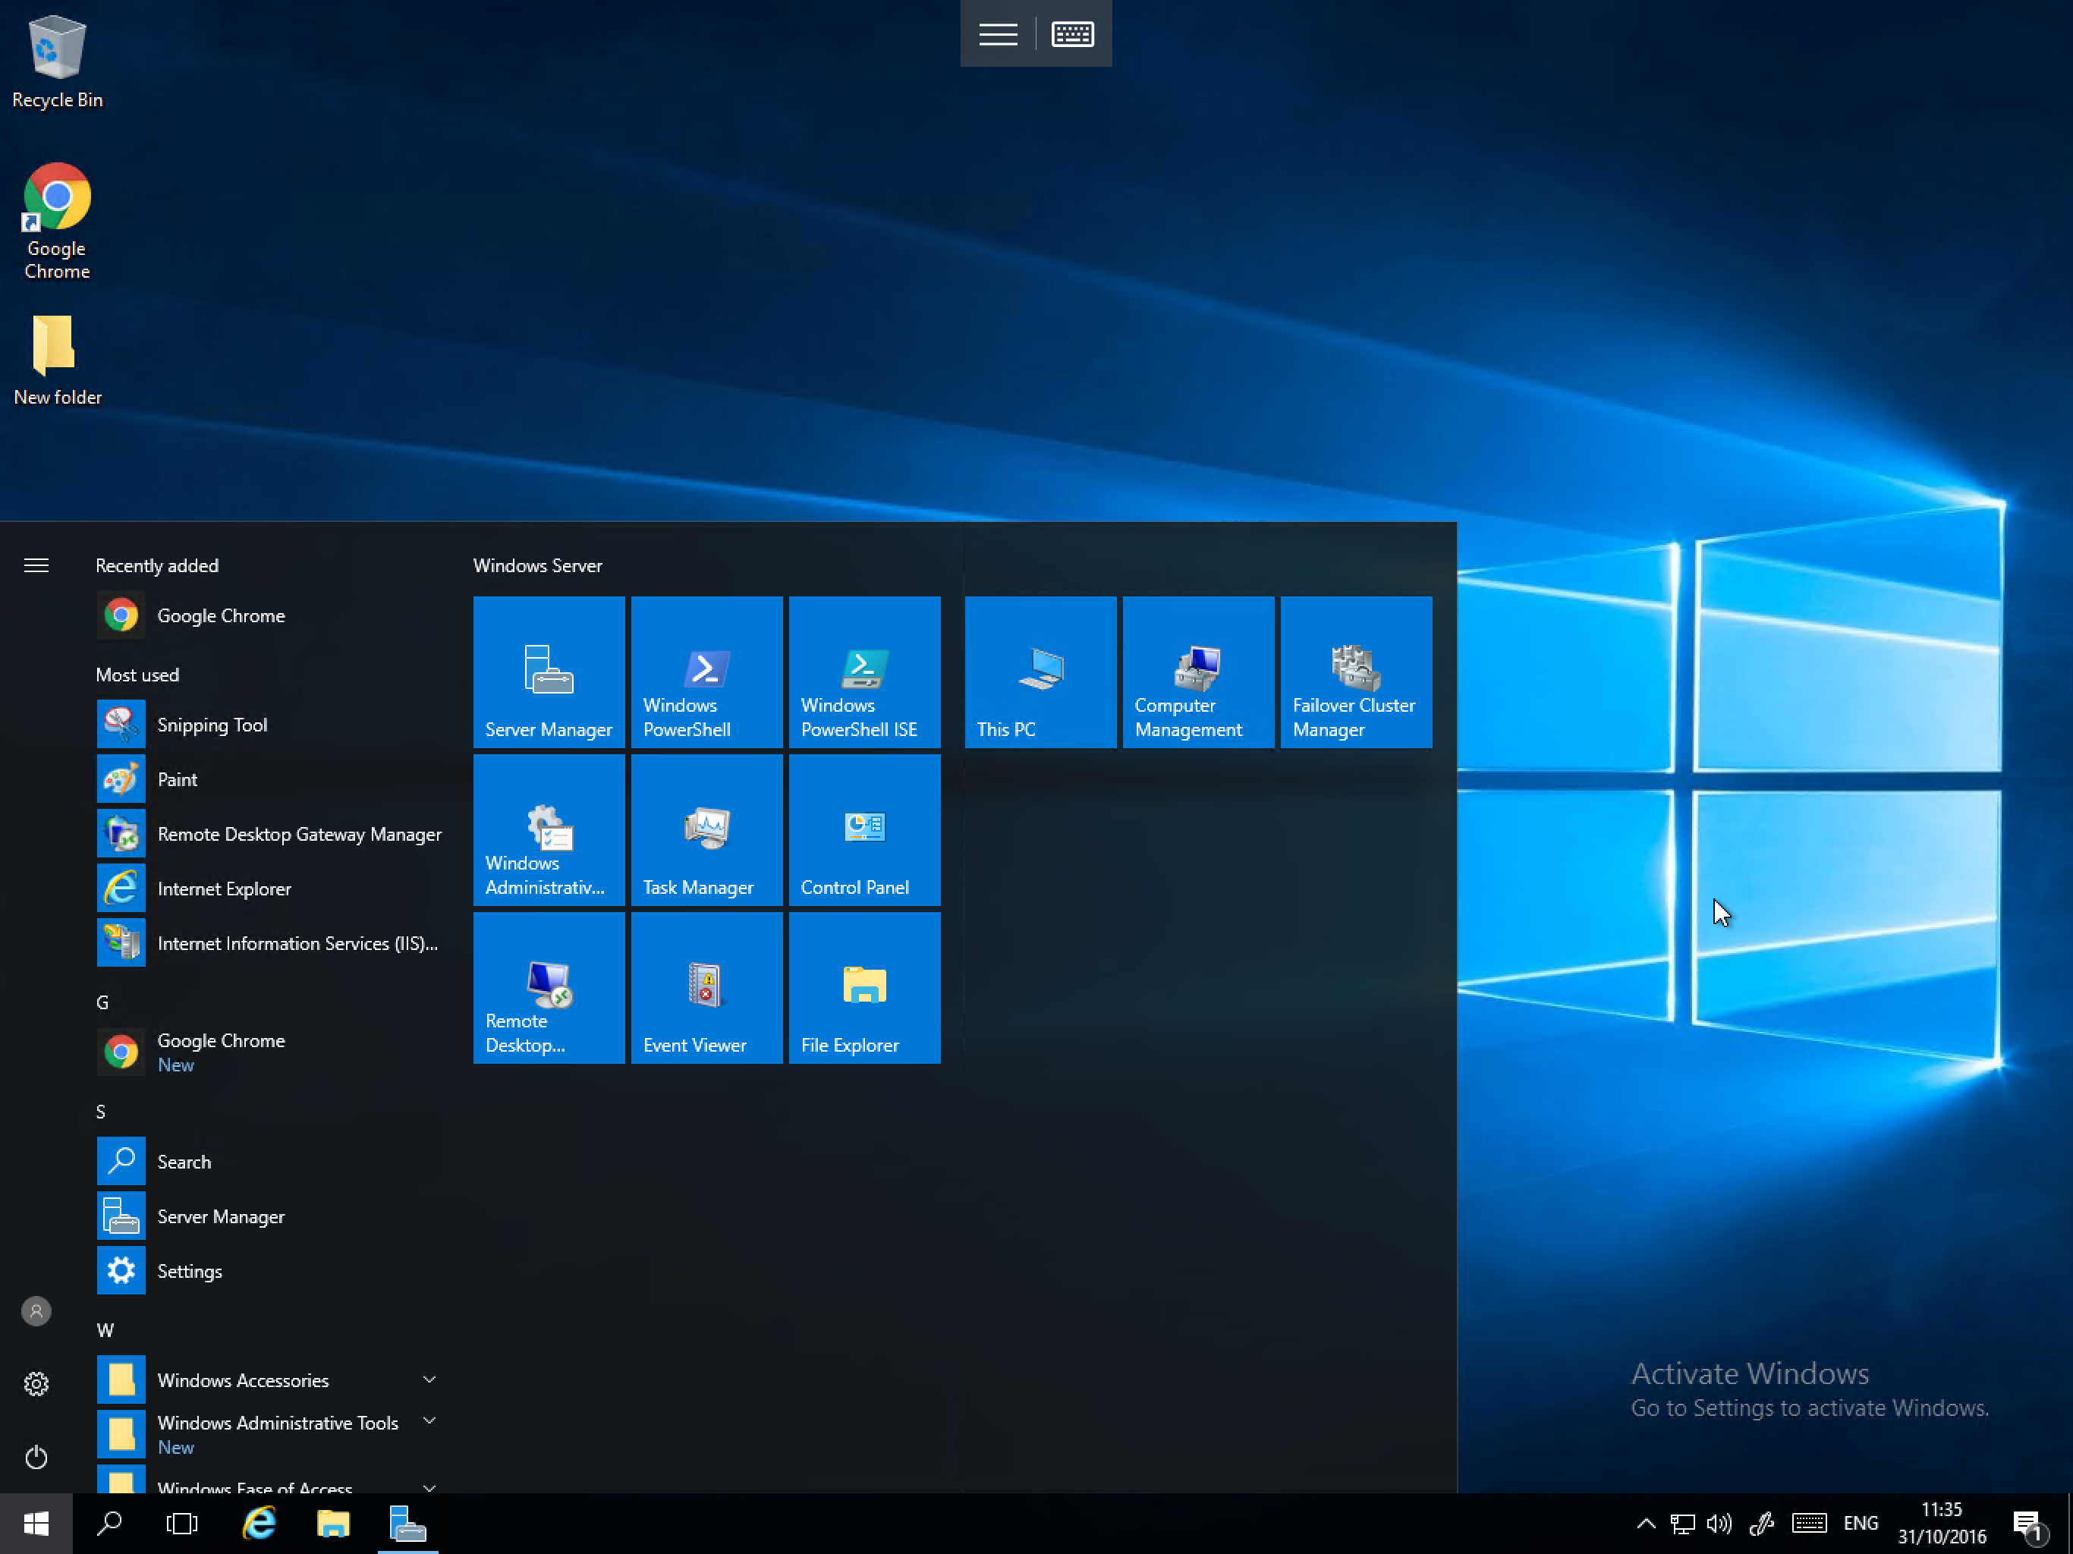Click the remote session keyboard button
This screenshot has height=1554, width=2073.
[1073, 35]
